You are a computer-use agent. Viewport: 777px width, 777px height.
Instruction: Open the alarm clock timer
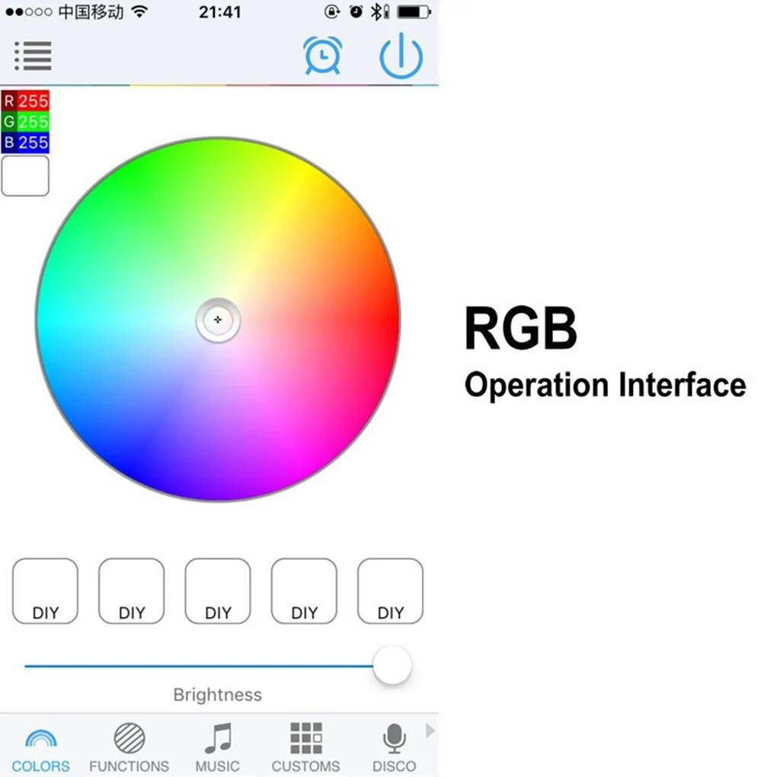coord(322,56)
